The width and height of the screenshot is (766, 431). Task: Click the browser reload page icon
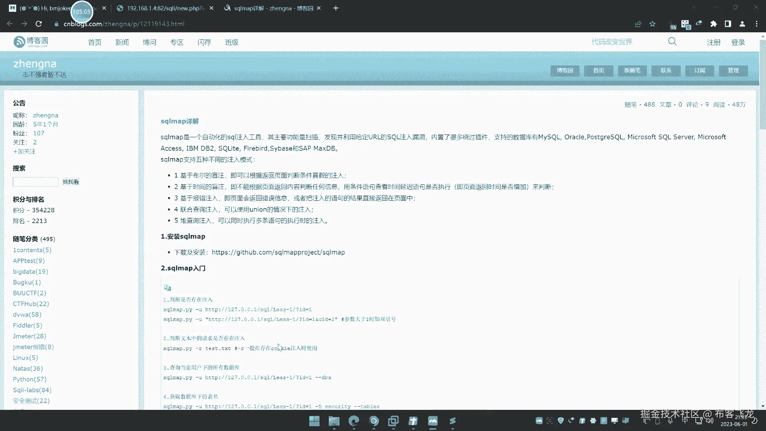(x=39, y=24)
